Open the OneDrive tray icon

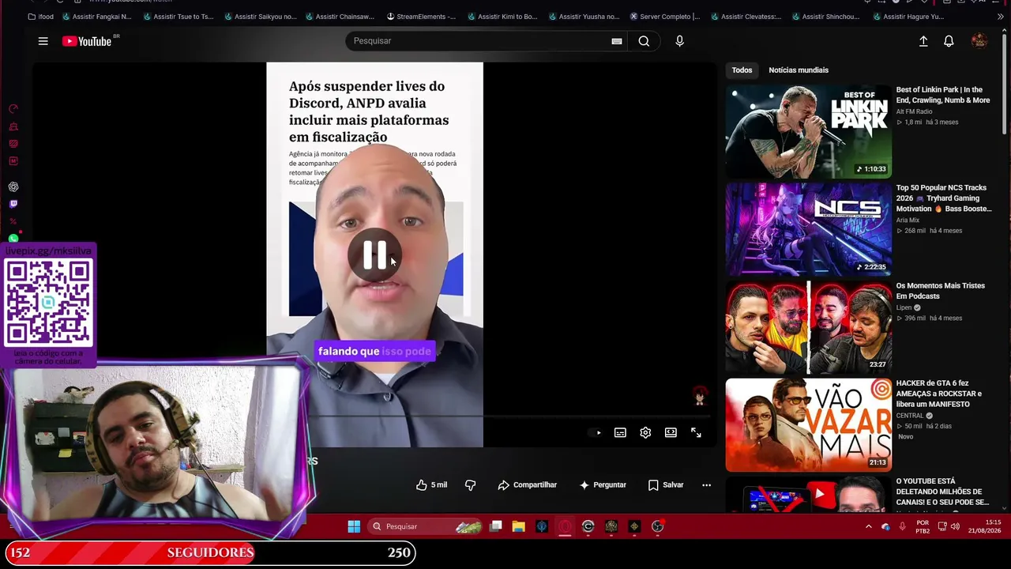pos(885,526)
